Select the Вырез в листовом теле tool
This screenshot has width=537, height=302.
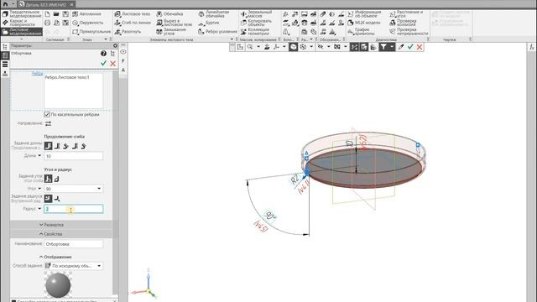pos(174,23)
